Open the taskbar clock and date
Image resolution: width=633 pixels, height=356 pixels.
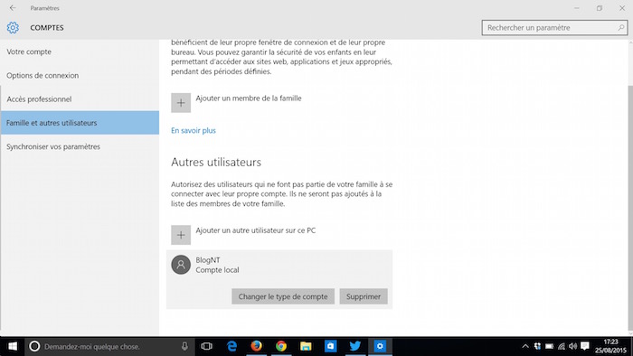(x=610, y=346)
